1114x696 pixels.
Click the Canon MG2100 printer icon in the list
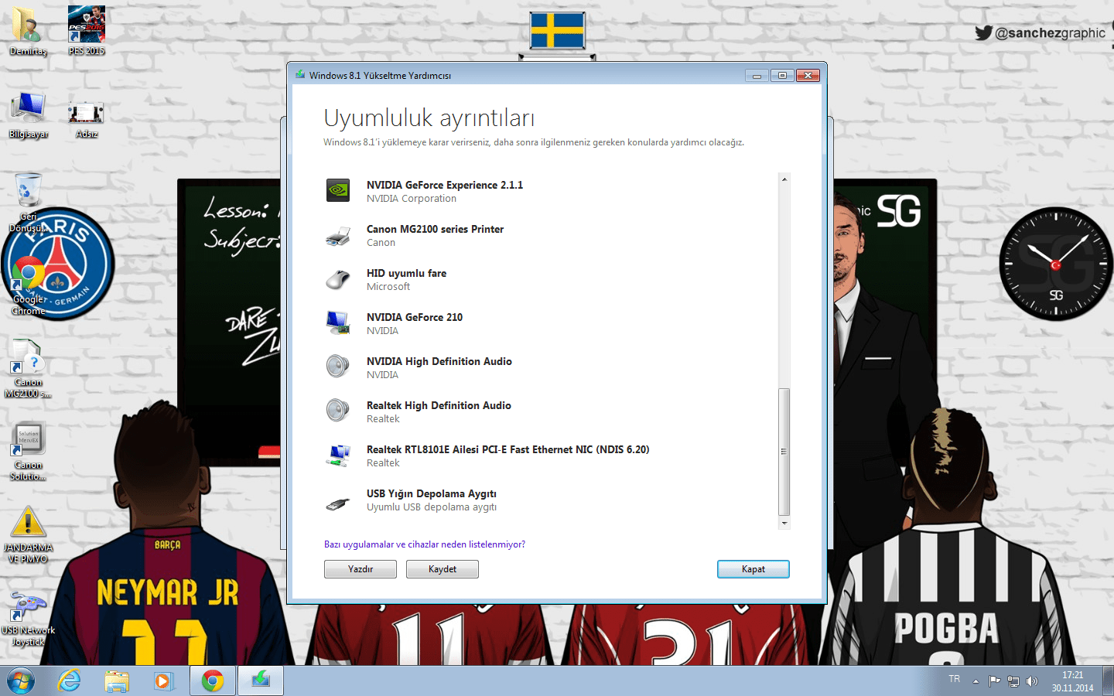point(338,235)
